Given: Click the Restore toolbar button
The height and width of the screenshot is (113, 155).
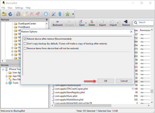Looking at the screenshot, I should [126, 23].
